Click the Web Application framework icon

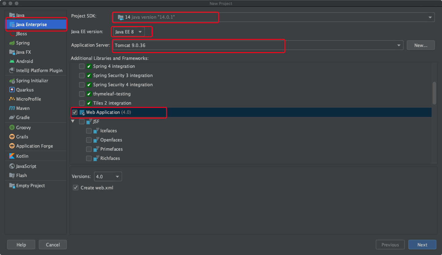point(82,113)
